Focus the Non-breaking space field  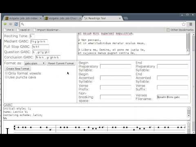[116, 97]
